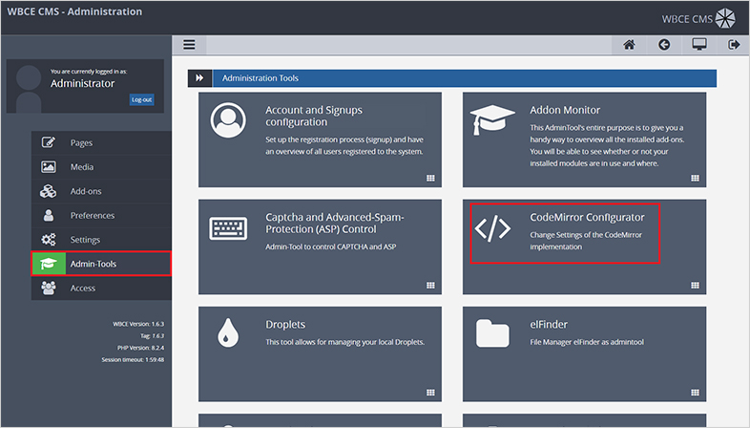Screen dimensions: 750x428
Task: Click the Droplets water drop icon
Action: pos(228,332)
